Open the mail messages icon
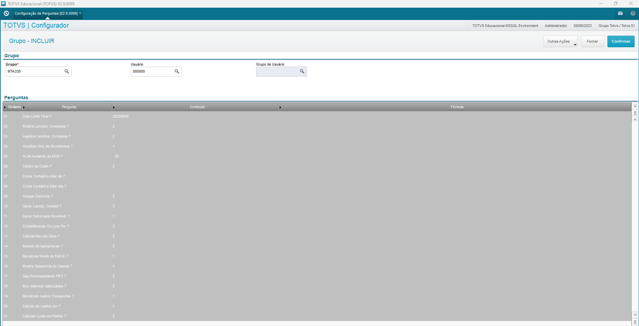 click(620, 13)
